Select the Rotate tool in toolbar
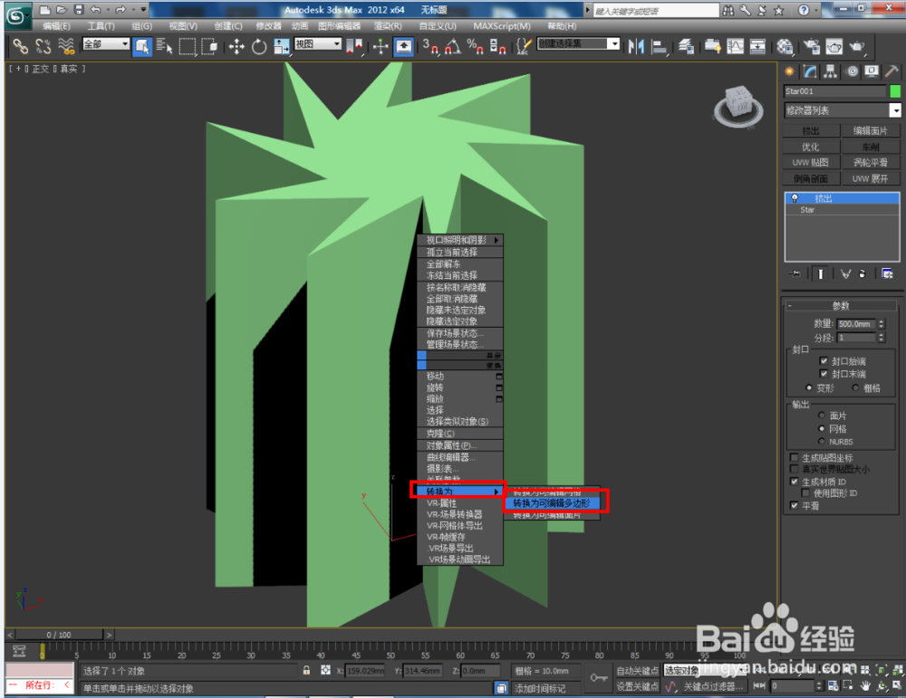Screen dimensions: 906x698 coord(259,47)
